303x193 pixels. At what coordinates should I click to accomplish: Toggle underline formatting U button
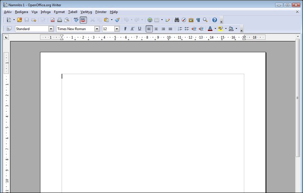pyautogui.click(x=139, y=29)
